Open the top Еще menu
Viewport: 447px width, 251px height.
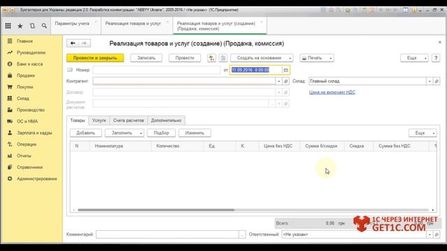[x=414, y=58]
